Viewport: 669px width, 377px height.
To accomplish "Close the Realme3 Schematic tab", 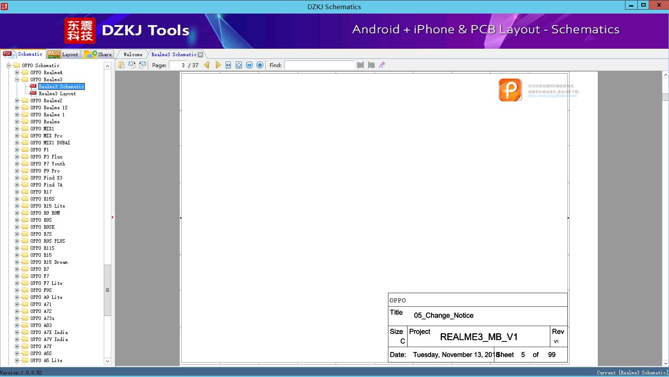I will (x=201, y=54).
